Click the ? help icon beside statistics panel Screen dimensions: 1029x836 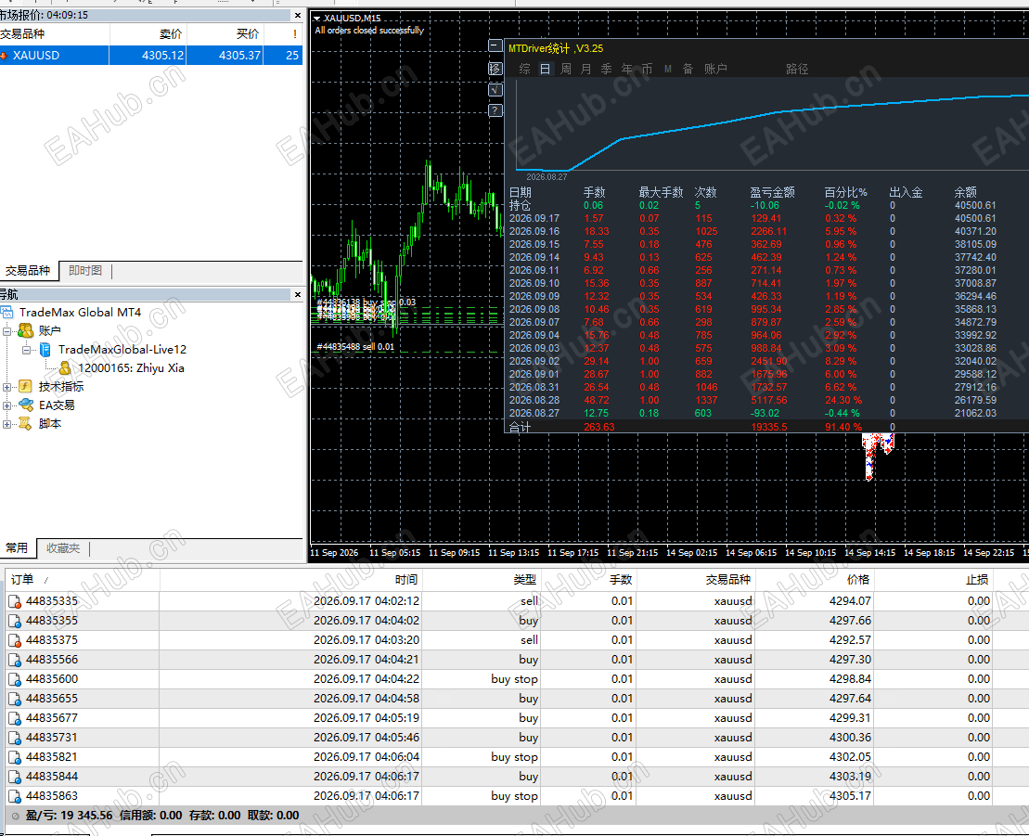(x=495, y=111)
